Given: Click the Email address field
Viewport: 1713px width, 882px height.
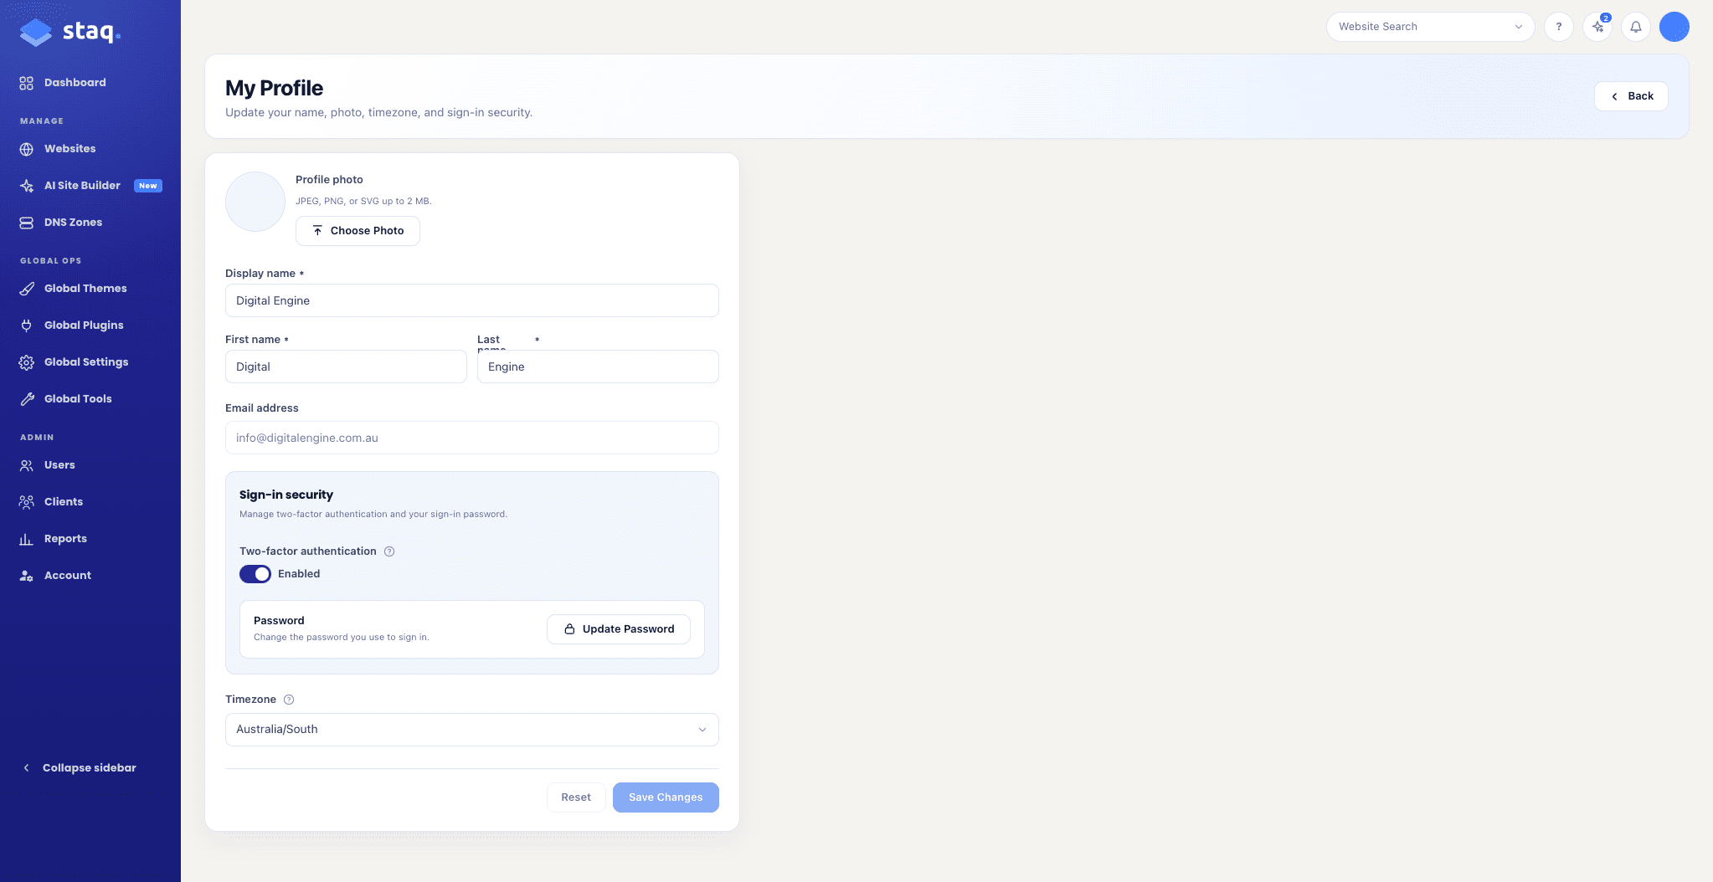Looking at the screenshot, I should pyautogui.click(x=472, y=438).
